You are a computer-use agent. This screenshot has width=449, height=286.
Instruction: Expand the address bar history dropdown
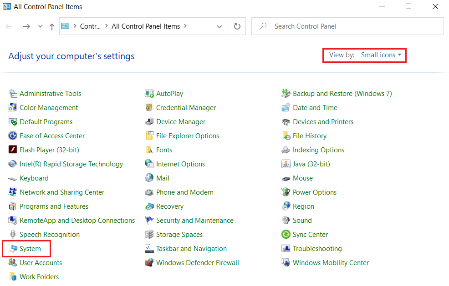[x=220, y=26]
